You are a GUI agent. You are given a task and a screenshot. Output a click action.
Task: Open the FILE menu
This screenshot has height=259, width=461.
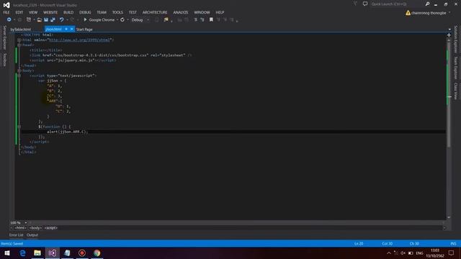pyautogui.click(x=6, y=12)
